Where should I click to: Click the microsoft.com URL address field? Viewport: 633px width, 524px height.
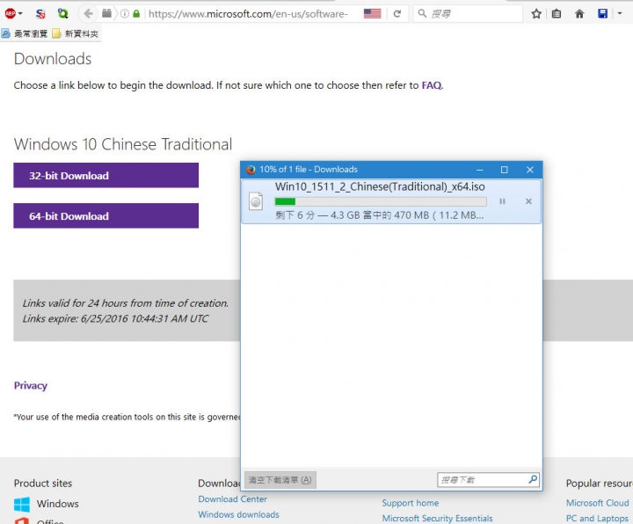248,14
